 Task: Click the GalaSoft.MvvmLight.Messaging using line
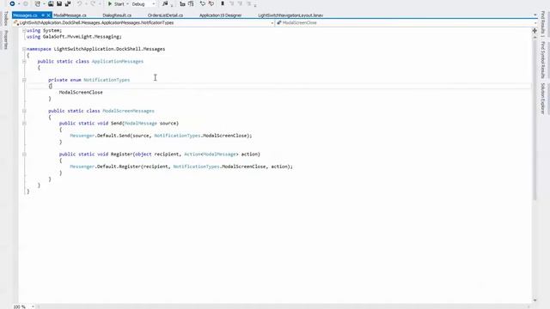point(74,37)
